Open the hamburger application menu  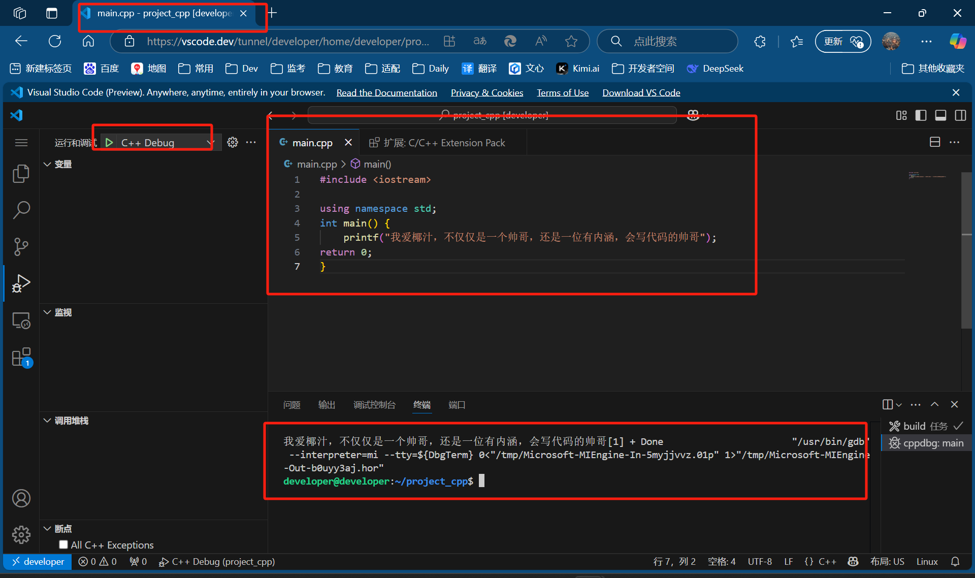(21, 142)
